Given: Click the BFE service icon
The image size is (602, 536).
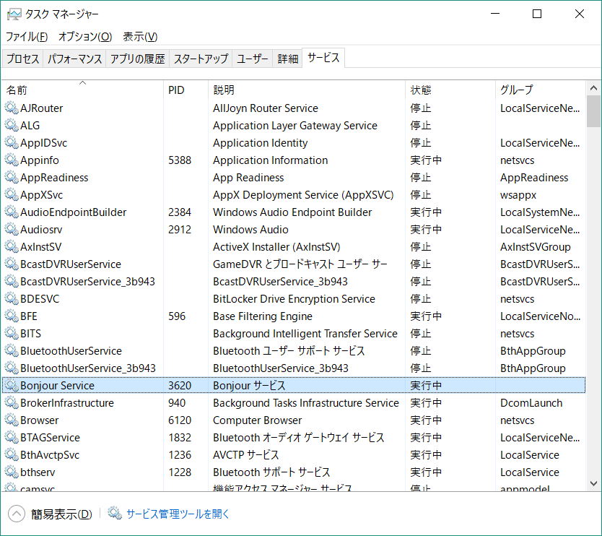Looking at the screenshot, I should [12, 316].
